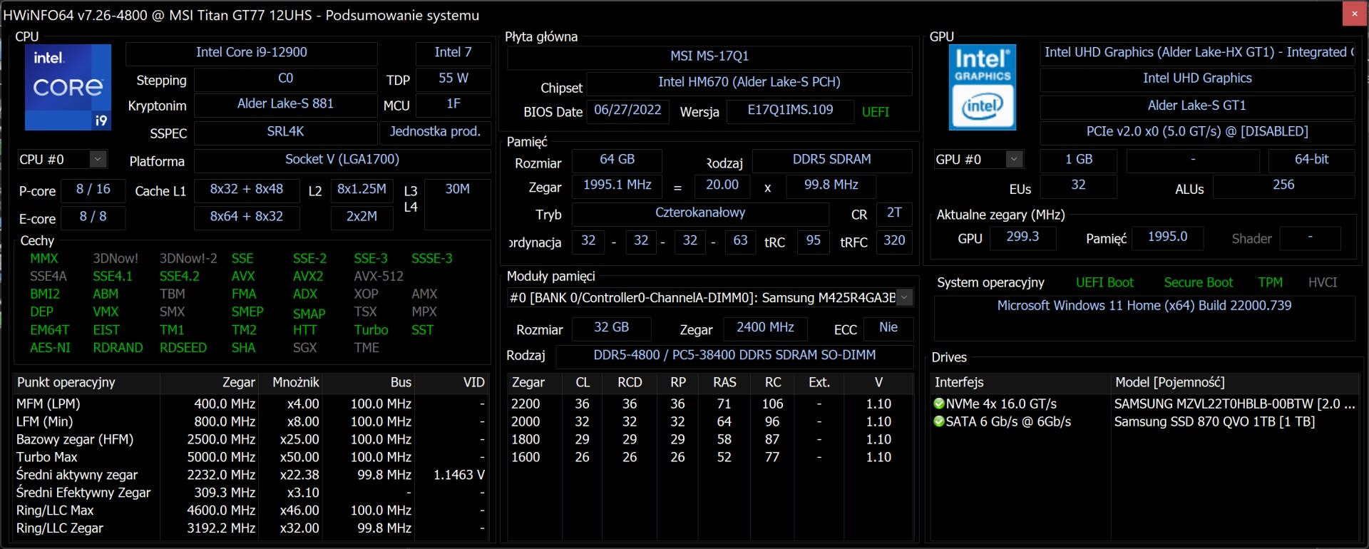The image size is (1369, 549).
Task: Click the GPU clock 299.3 value
Action: coord(1022,237)
